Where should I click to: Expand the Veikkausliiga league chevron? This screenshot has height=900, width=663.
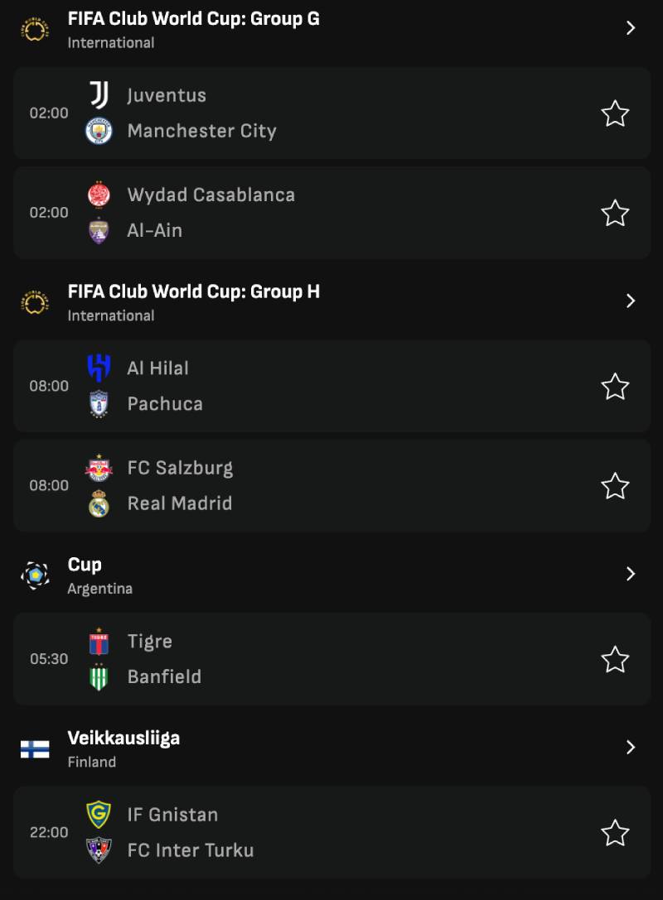click(631, 748)
